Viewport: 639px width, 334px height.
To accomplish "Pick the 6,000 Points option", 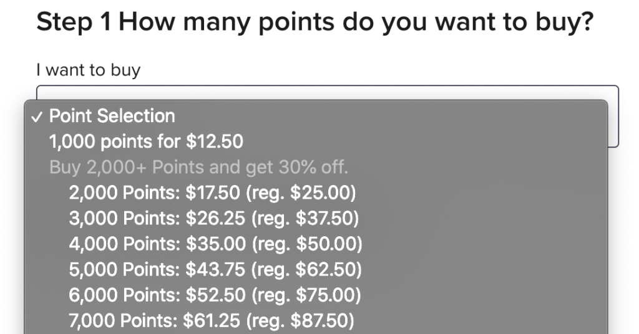I will pyautogui.click(x=215, y=295).
